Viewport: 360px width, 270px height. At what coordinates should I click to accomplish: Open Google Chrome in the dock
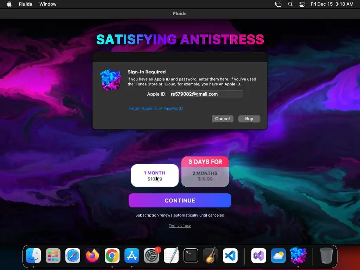112,256
